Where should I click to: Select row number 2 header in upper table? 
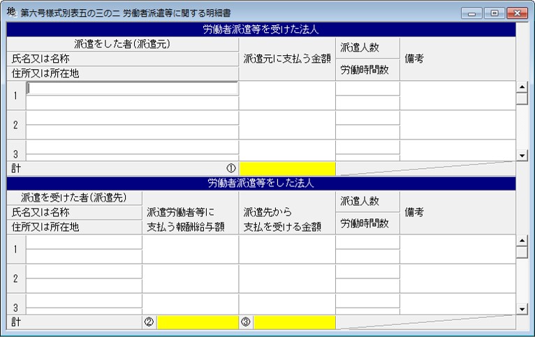tap(15, 125)
